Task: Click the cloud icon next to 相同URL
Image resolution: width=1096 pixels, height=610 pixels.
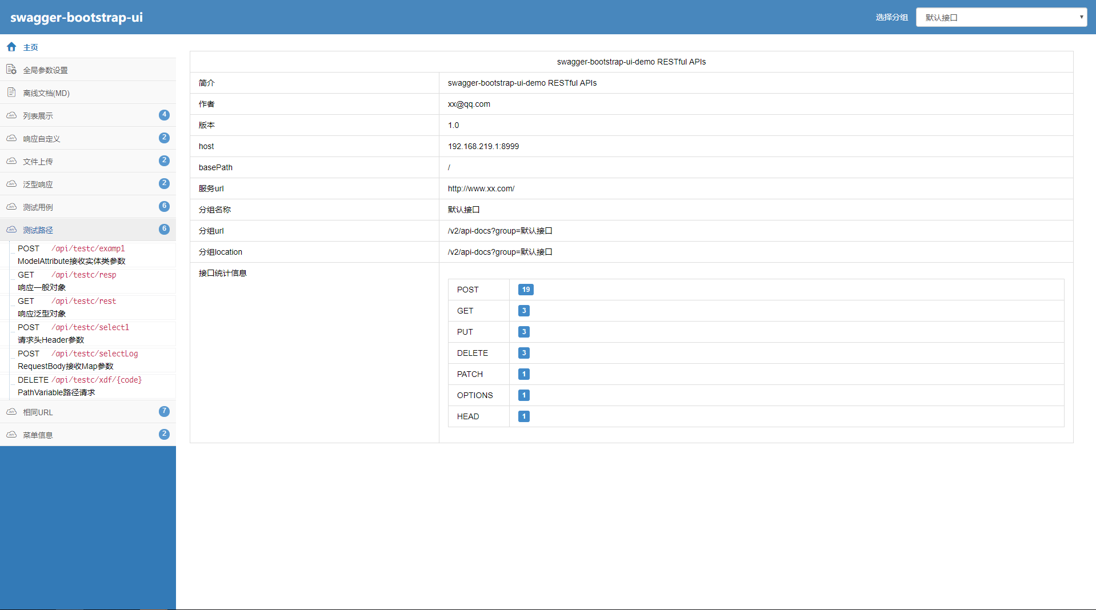Action: (x=11, y=412)
